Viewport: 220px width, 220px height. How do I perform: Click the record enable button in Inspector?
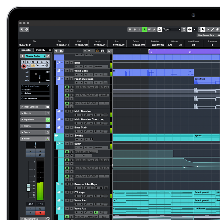[x=24, y=66]
